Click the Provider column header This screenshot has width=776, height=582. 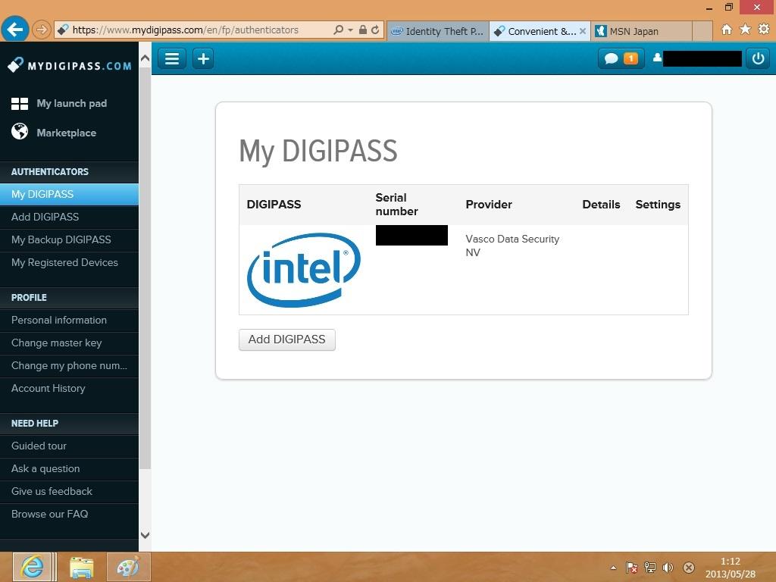[489, 205]
